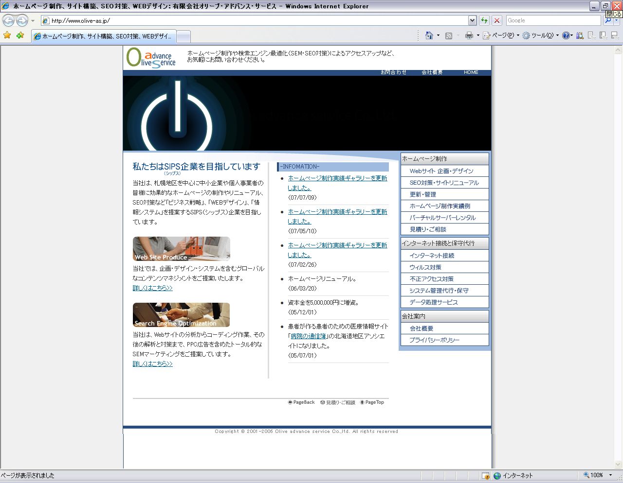Open a new blank tab
The height and width of the screenshot is (483, 623).
pos(183,36)
